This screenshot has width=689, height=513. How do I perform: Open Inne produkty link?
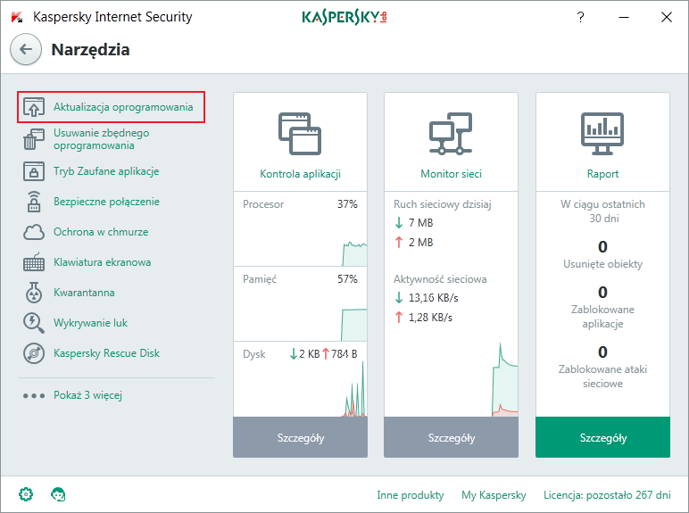click(x=410, y=495)
